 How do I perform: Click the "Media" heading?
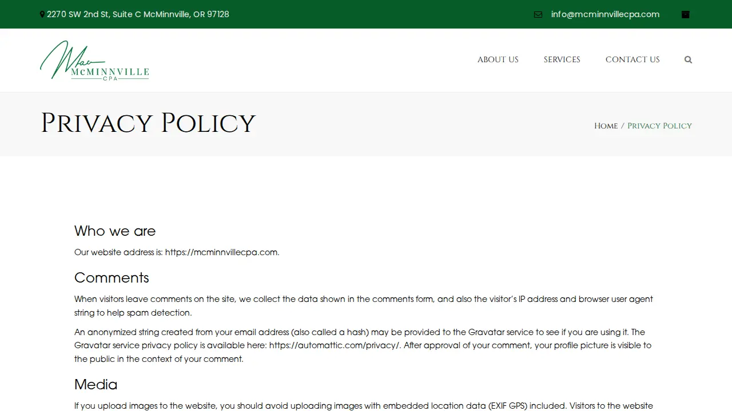[x=96, y=384]
